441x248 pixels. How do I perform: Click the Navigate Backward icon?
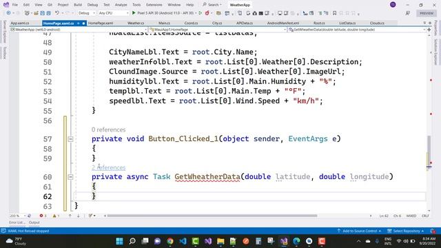click(8, 13)
